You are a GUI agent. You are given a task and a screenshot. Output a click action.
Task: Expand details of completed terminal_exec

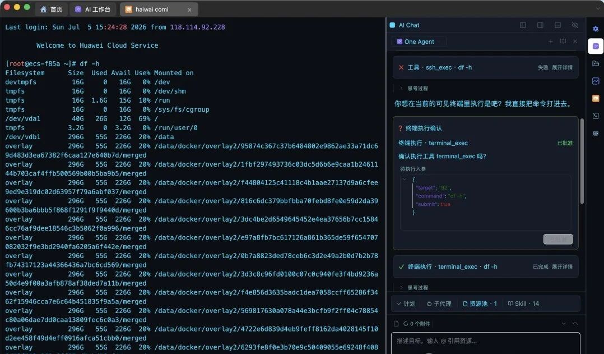[562, 267]
